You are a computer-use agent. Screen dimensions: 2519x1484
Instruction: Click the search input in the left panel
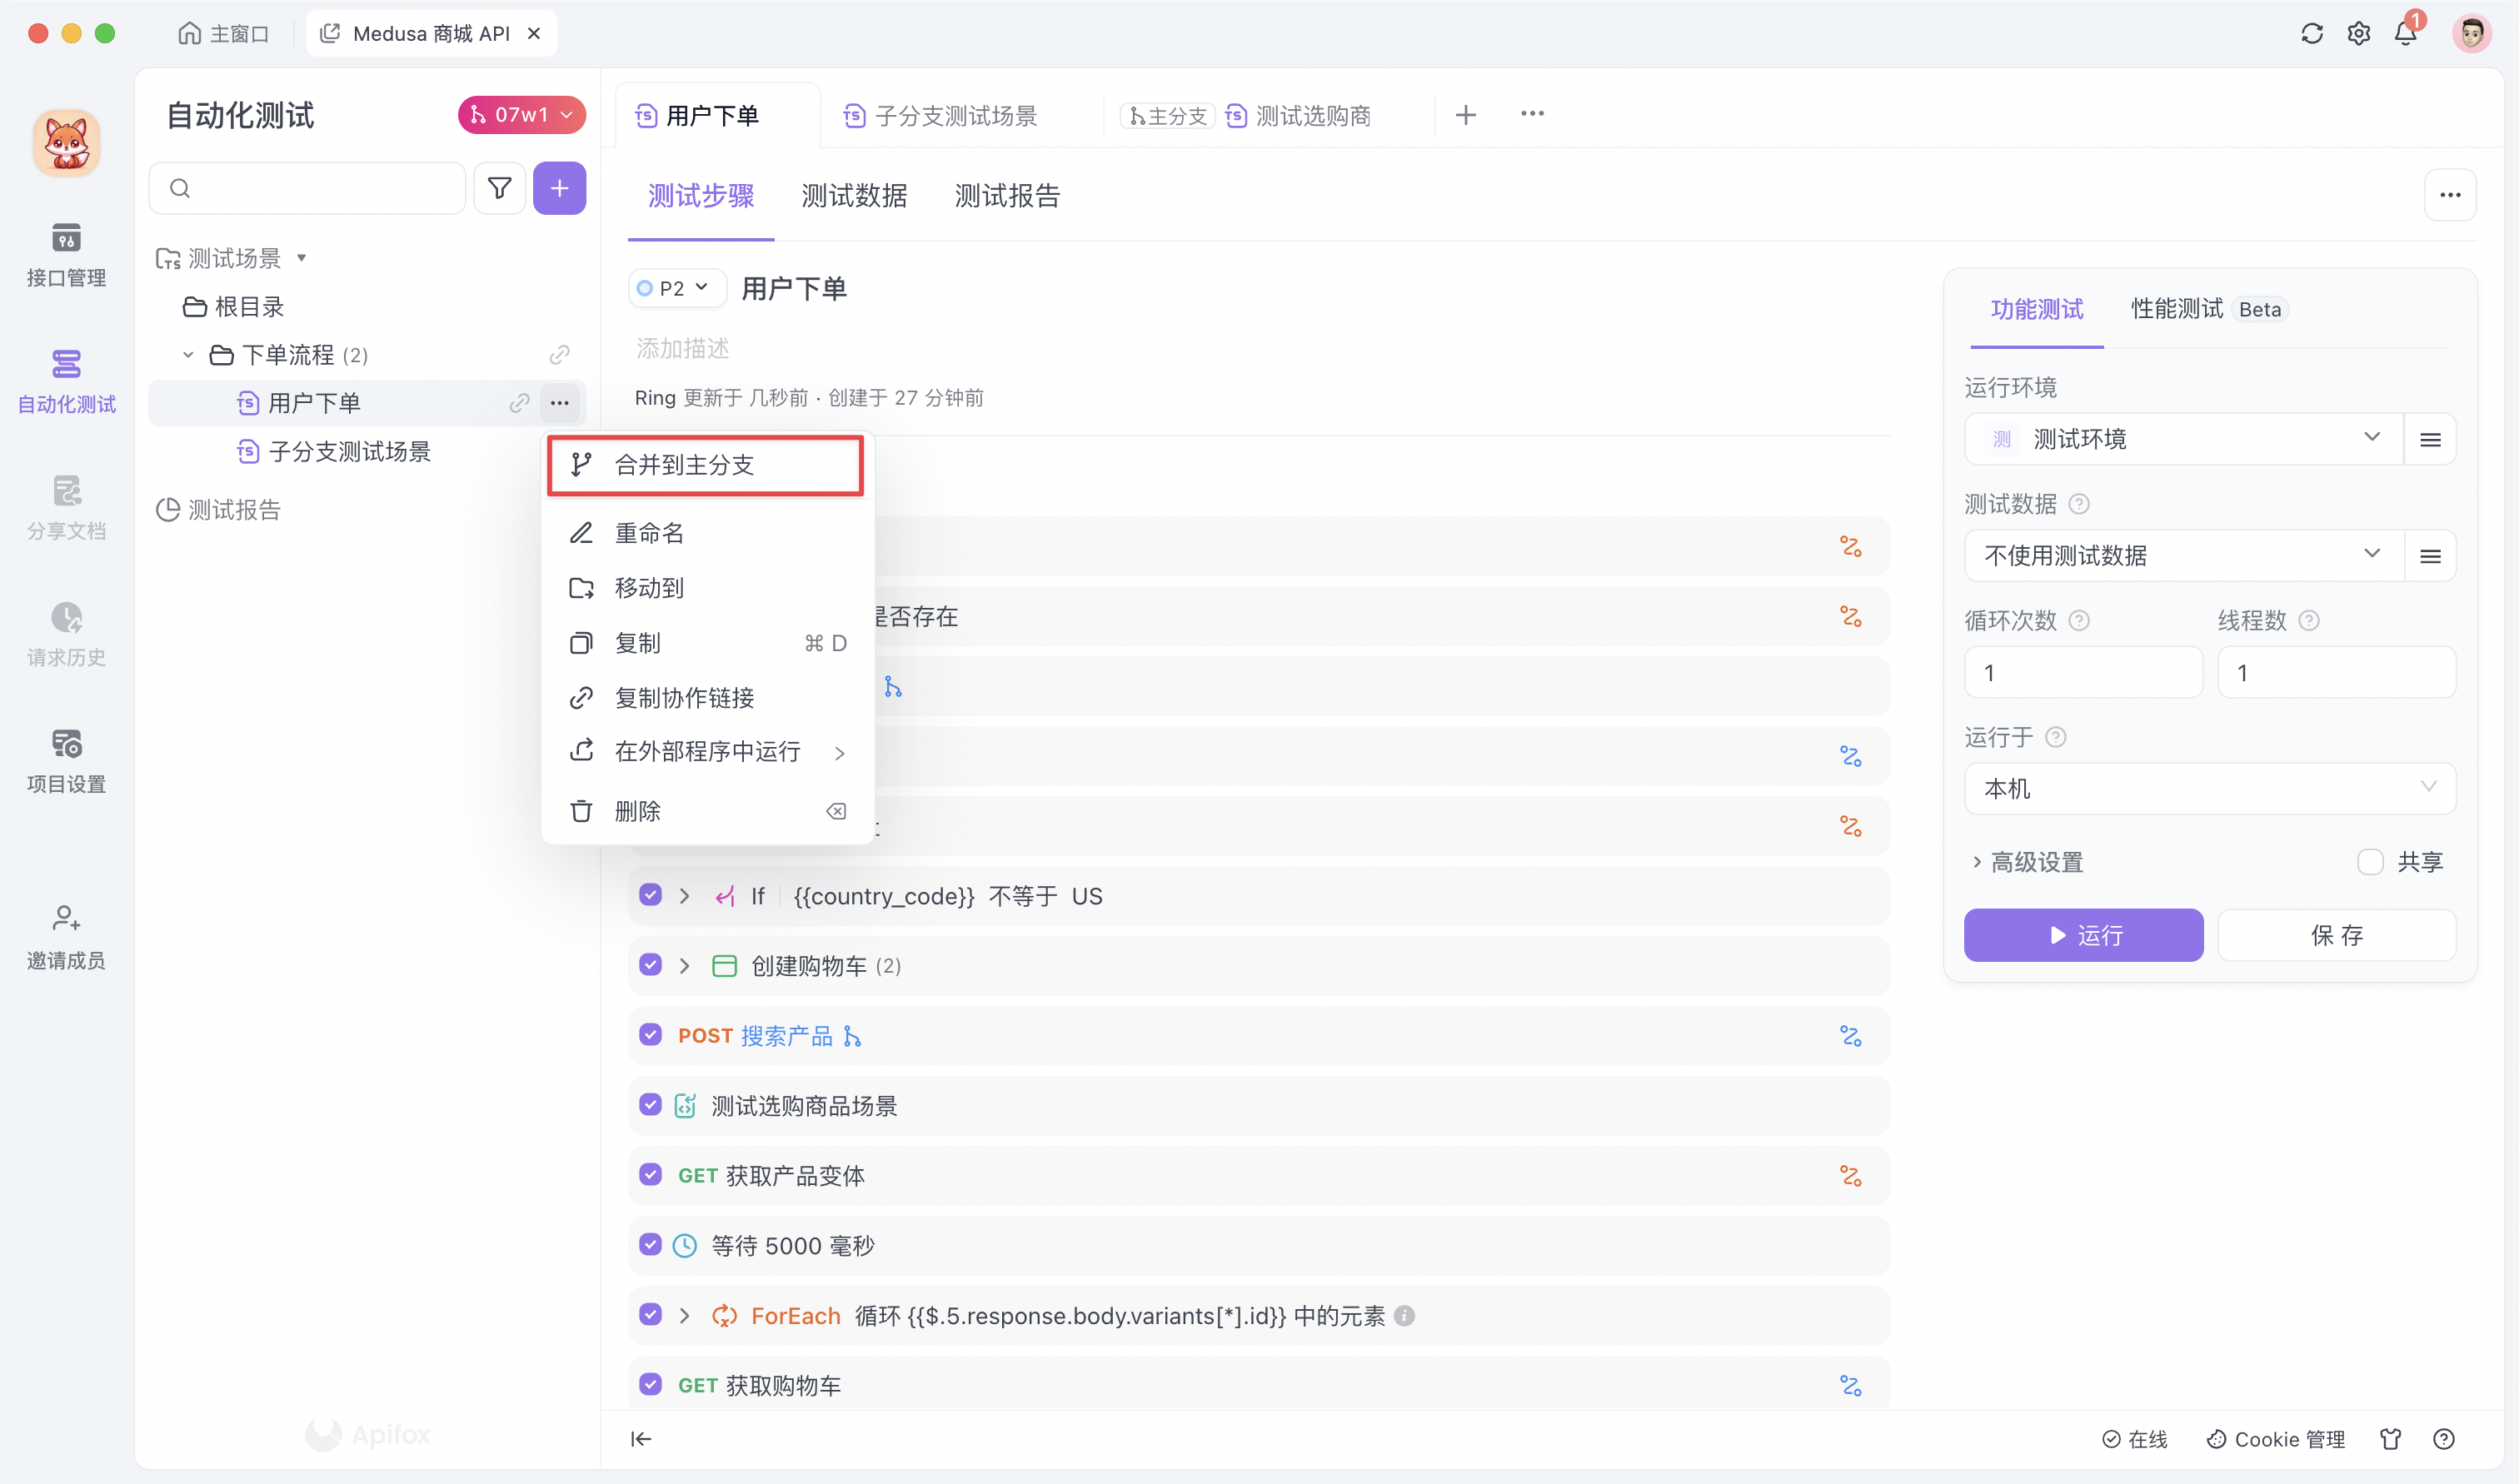(x=306, y=188)
